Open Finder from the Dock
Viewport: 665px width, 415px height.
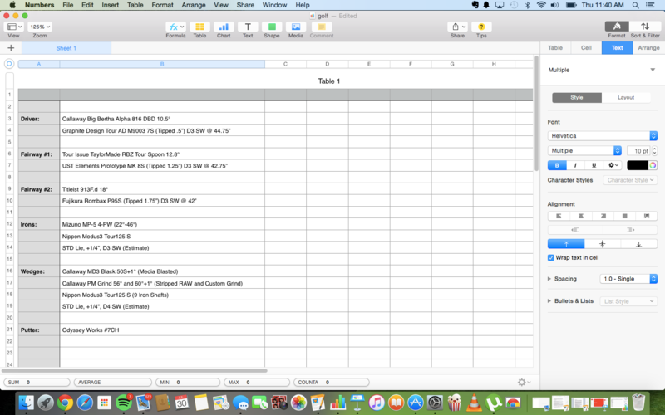point(27,403)
